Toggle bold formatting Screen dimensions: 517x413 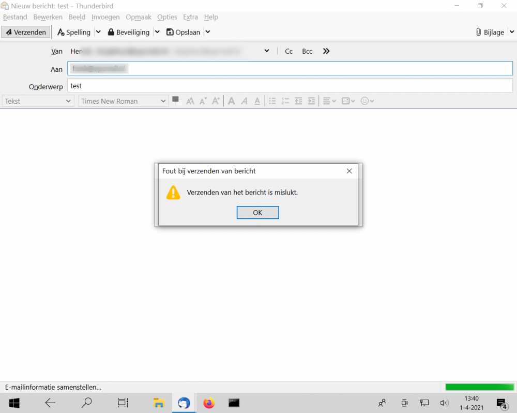[x=232, y=101]
